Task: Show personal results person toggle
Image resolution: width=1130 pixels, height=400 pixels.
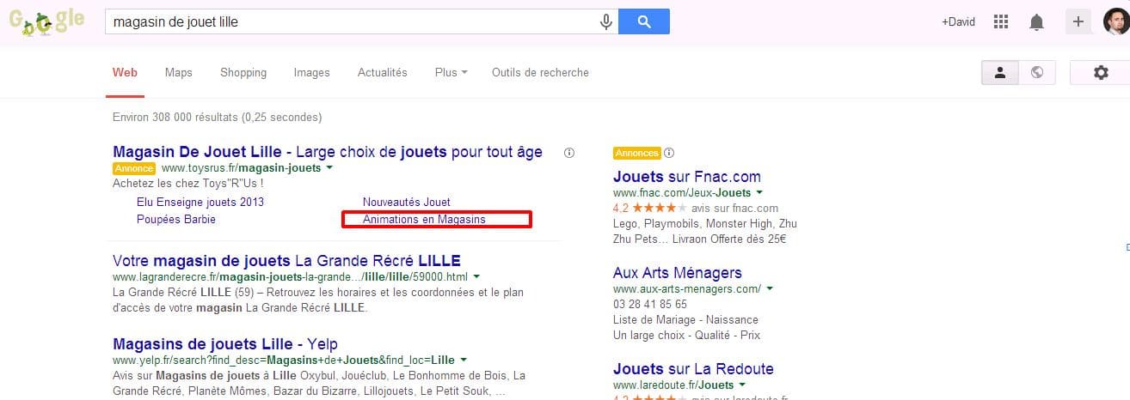Action: pyautogui.click(x=1000, y=73)
